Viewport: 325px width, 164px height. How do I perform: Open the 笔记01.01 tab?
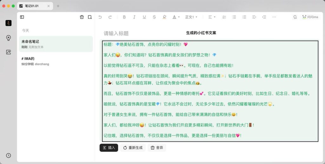[35, 6]
